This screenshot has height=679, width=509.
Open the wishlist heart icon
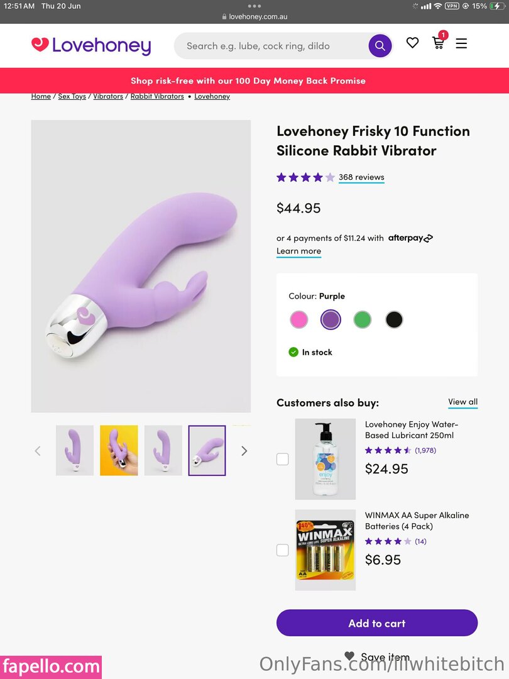click(x=412, y=43)
